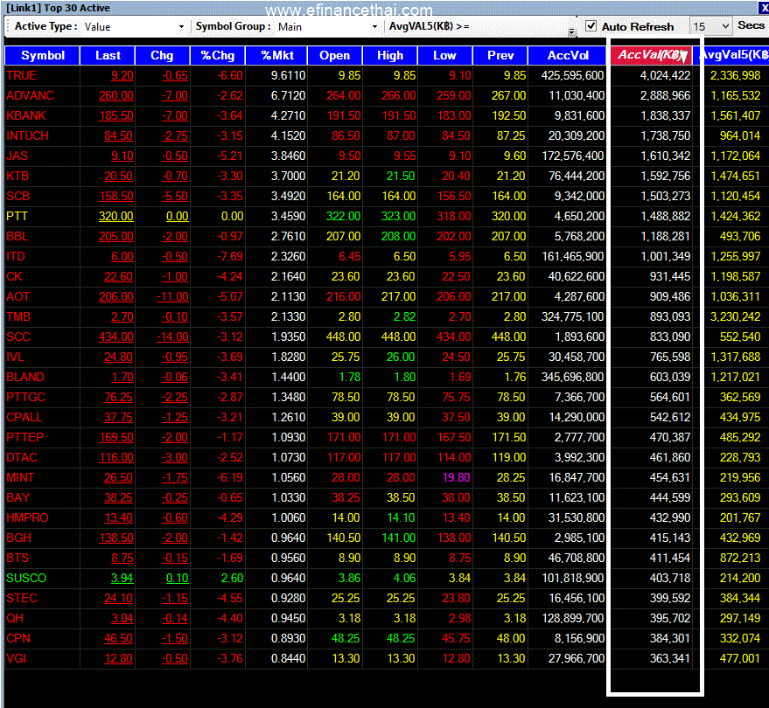Select the JAS symbol
Viewport: 769px width, 708px height.
17,156
